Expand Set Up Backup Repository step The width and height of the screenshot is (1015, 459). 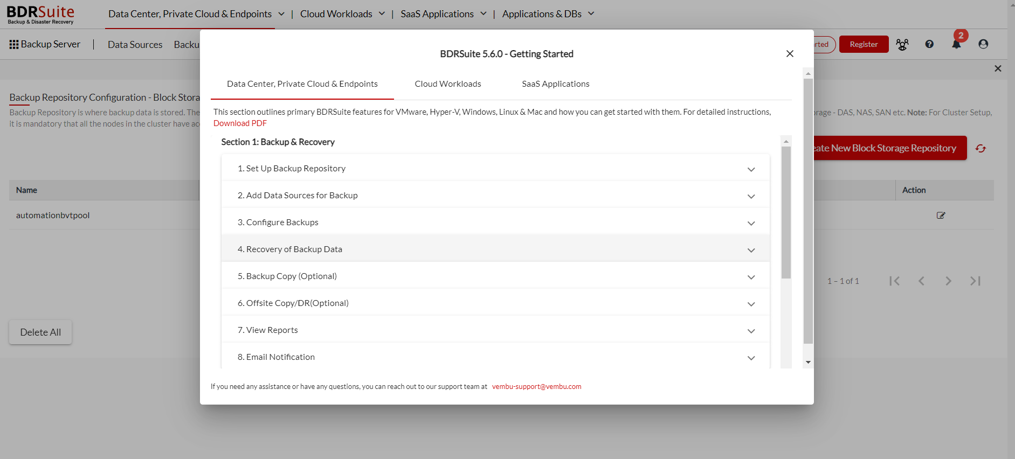click(x=495, y=168)
